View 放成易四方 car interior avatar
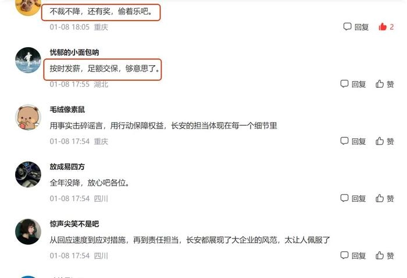Viewport: 407px width, 278px height. coord(28,174)
